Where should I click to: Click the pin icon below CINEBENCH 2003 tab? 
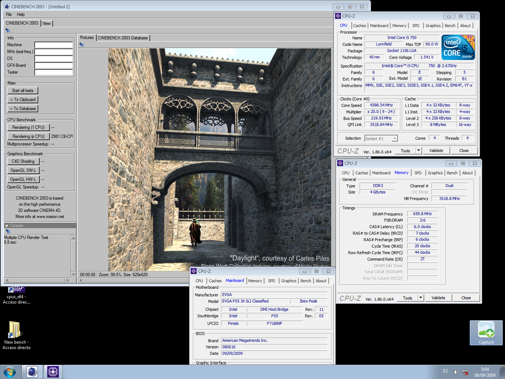click(x=8, y=30)
